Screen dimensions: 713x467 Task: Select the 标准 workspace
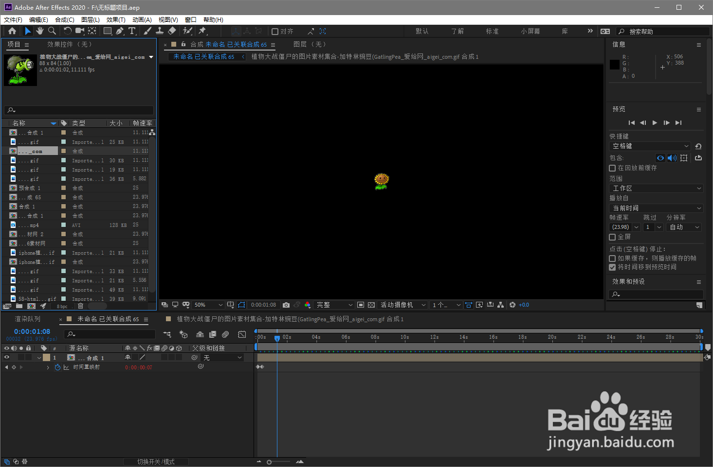(x=492, y=31)
